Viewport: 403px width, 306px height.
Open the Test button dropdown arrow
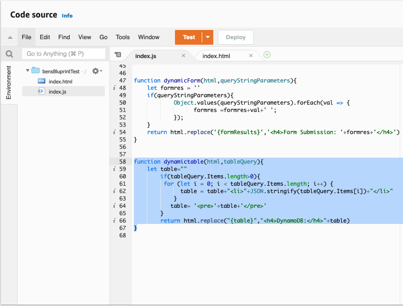point(208,37)
